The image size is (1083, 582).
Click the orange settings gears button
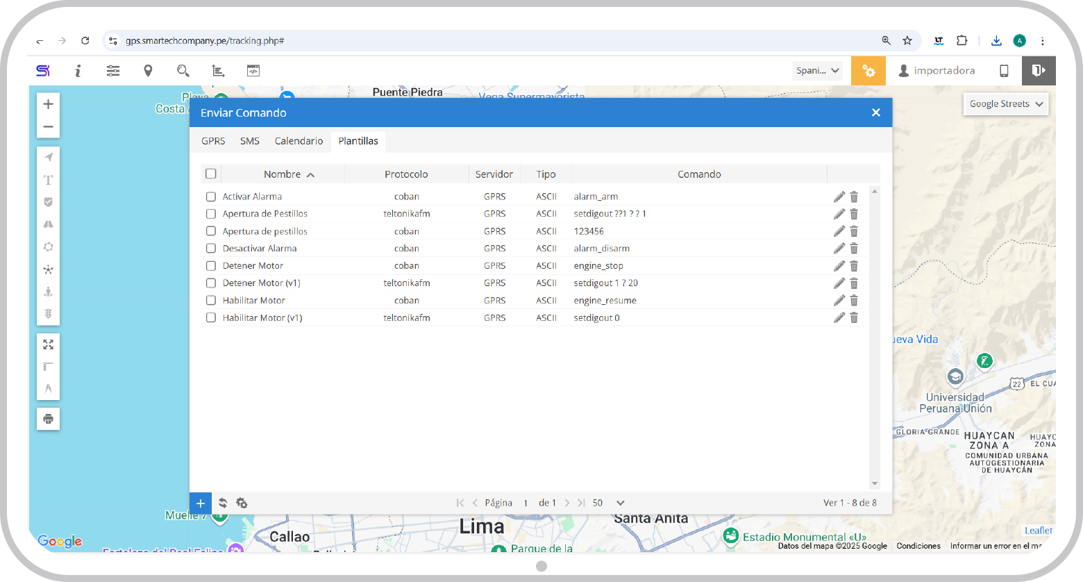click(x=868, y=71)
